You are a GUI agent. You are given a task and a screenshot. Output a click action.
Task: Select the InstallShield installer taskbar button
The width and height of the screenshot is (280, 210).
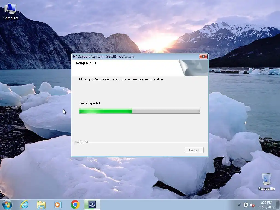pyautogui.click(x=92, y=205)
